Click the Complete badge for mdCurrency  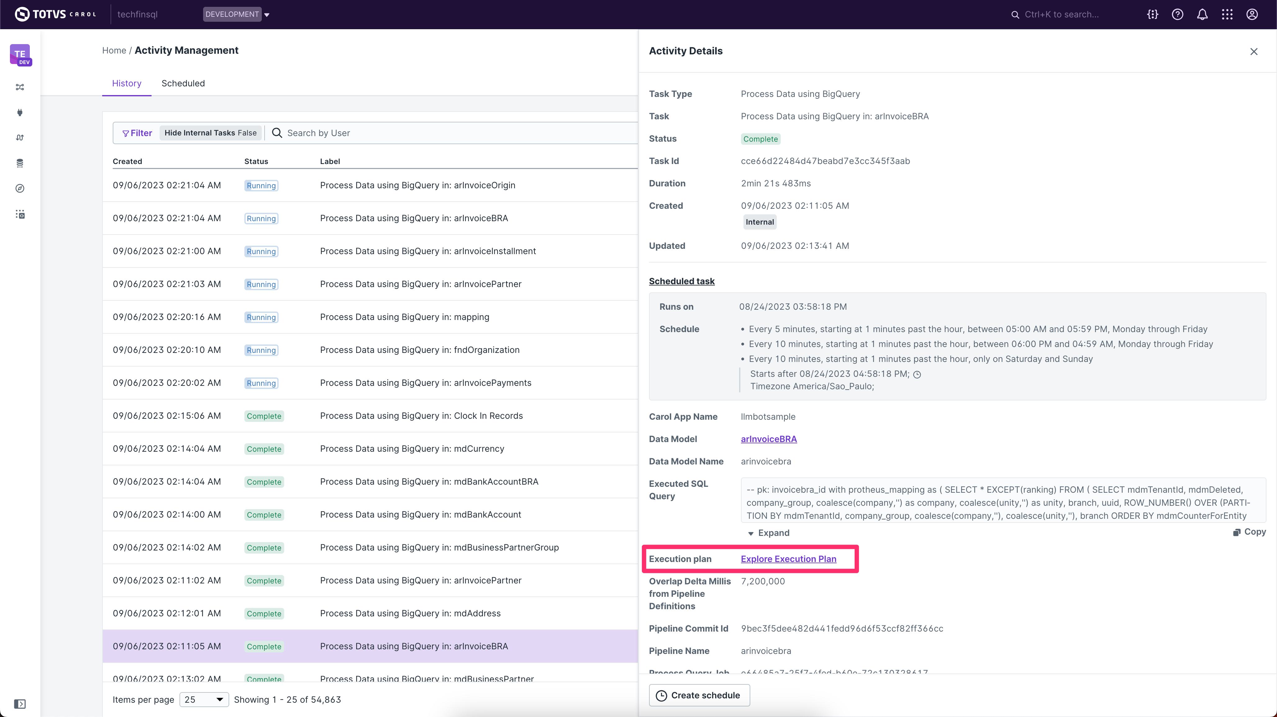coord(264,449)
